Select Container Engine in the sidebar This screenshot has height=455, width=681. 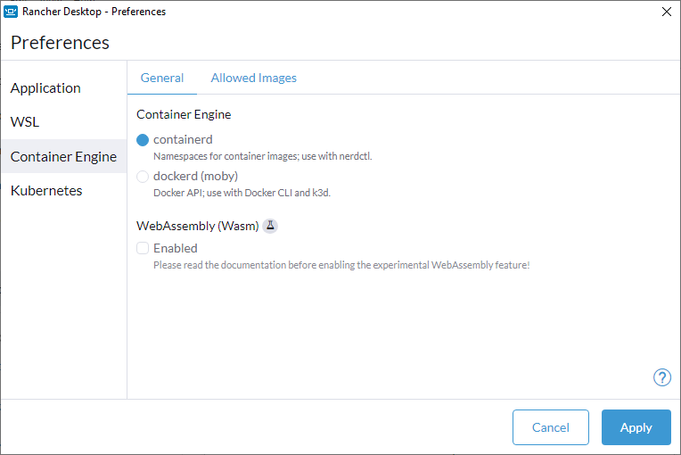click(64, 156)
